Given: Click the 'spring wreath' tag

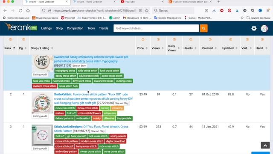Looking at the screenshot, I should click(118, 136).
